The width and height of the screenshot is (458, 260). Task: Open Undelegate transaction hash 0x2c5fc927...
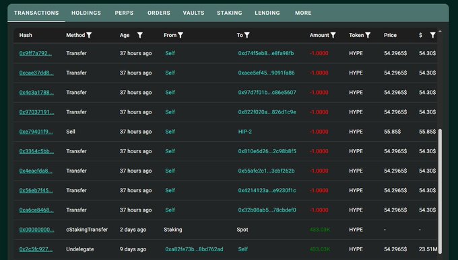pos(36,249)
